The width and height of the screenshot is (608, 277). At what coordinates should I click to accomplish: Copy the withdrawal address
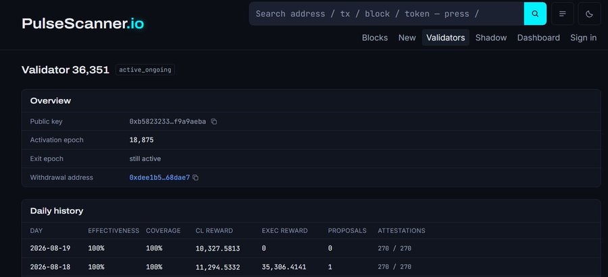tap(195, 177)
